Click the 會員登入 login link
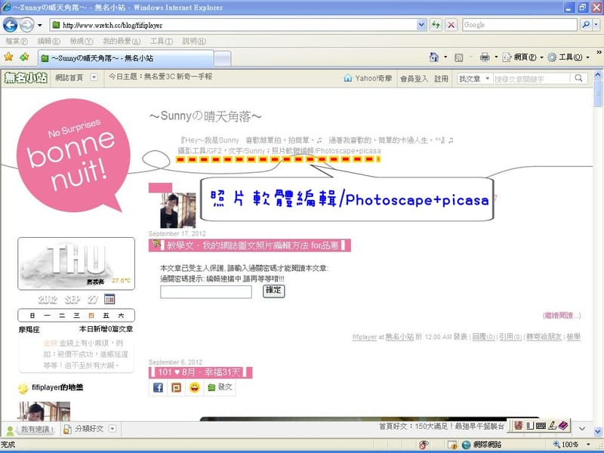The height and width of the screenshot is (453, 604). 414,78
